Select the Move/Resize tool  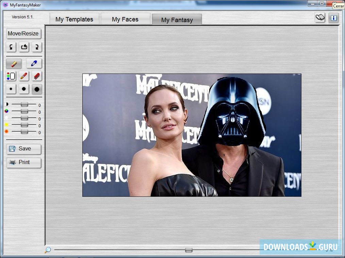point(23,33)
